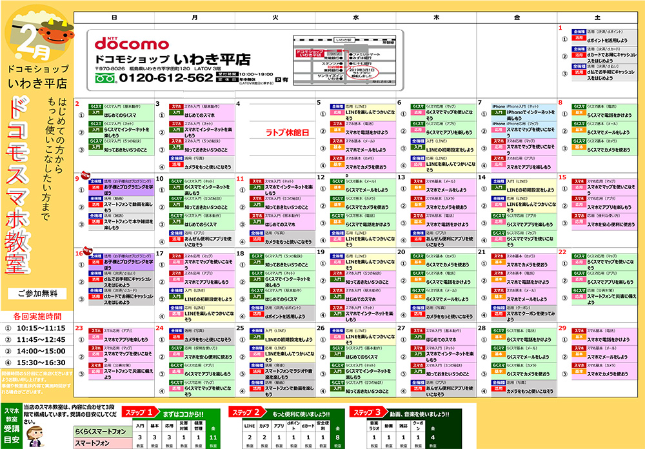
Task: Click 'お子様とプログラミングを学ぼう' on day 9
Action: [x=128, y=190]
